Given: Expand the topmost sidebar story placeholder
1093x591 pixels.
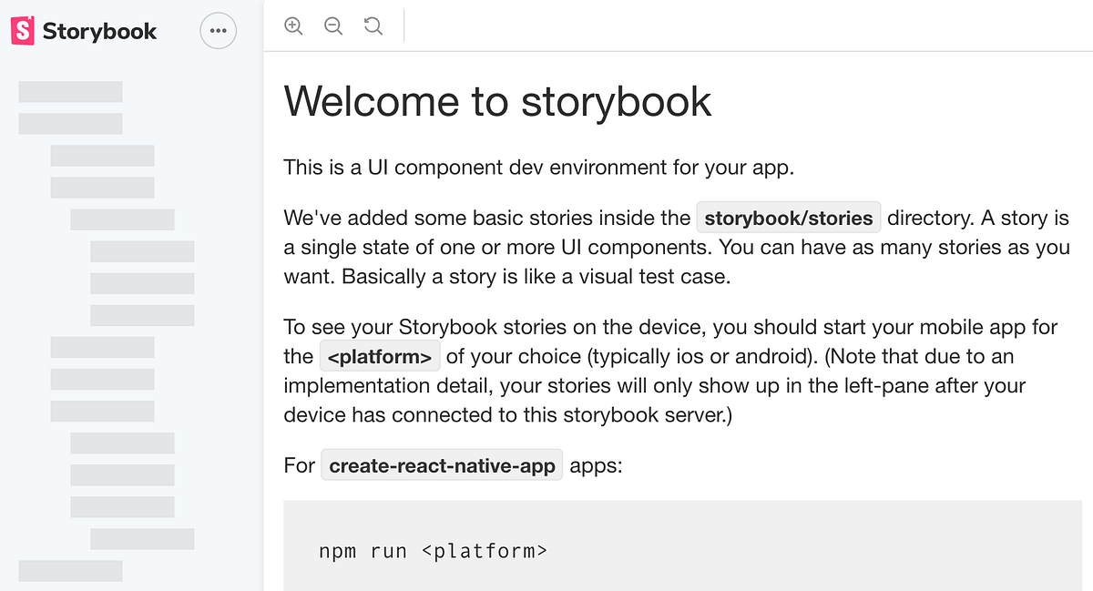Looking at the screenshot, I should coord(69,91).
